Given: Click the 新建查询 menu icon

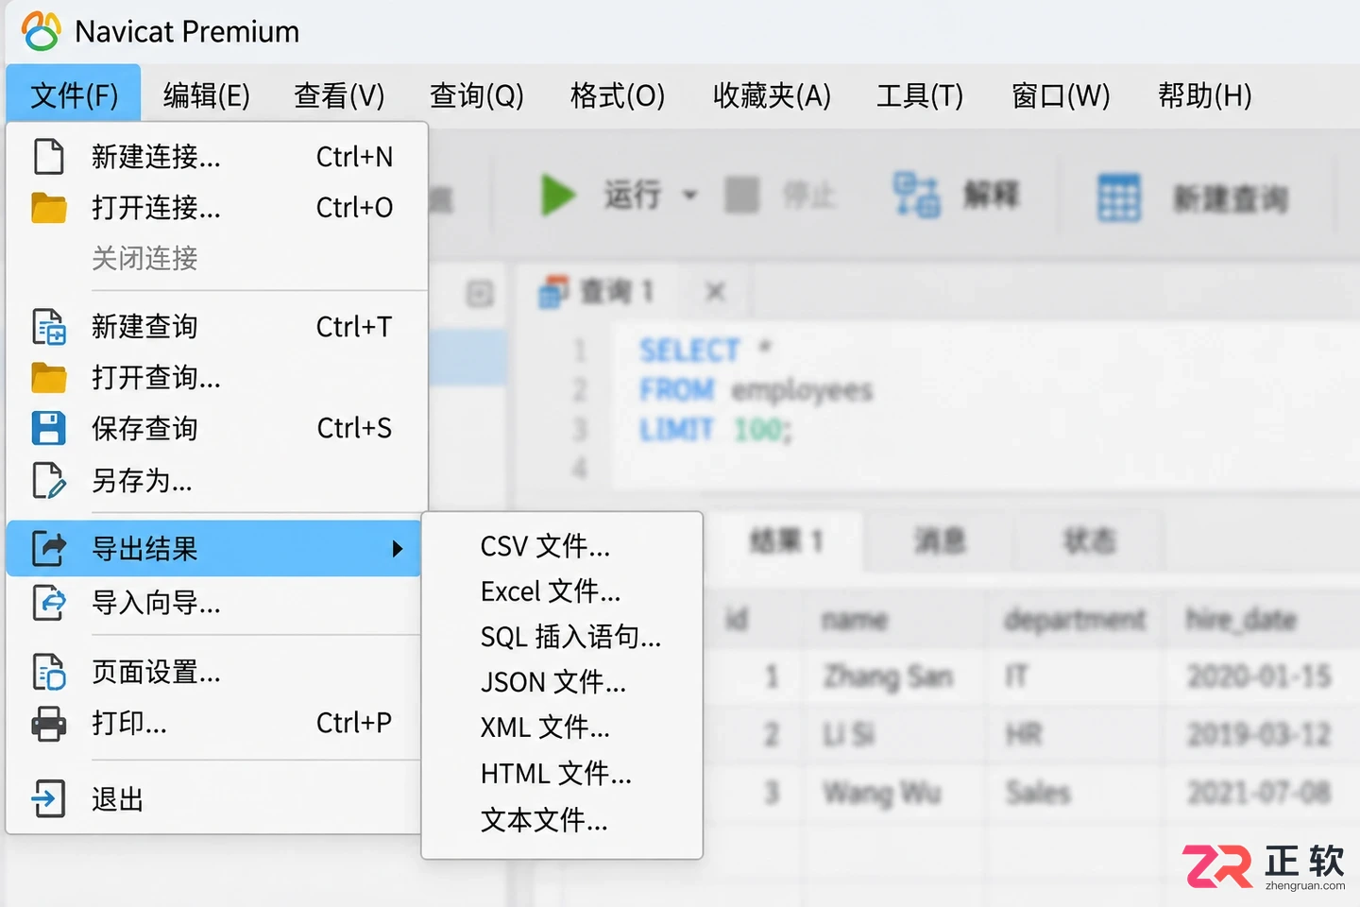Looking at the screenshot, I should (49, 327).
